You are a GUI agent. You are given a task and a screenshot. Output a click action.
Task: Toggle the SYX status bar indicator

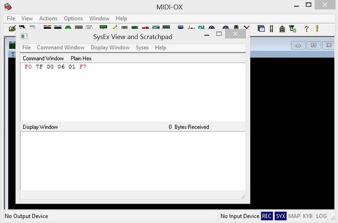[x=281, y=216]
